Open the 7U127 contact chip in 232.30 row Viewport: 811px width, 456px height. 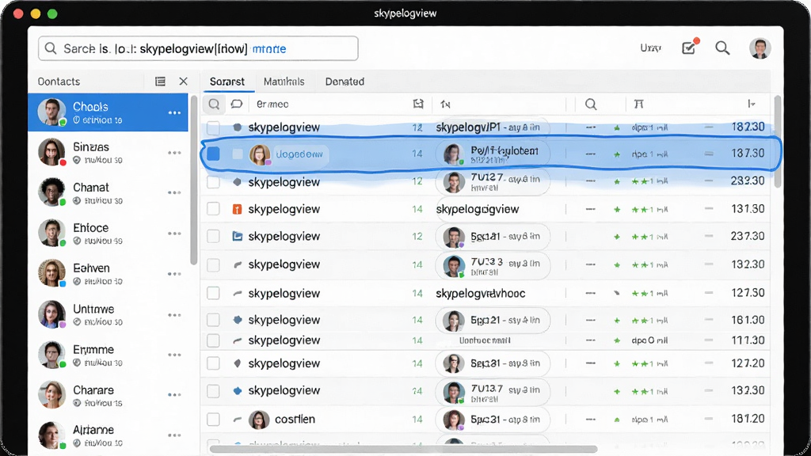point(493,181)
